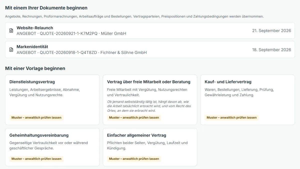Select the Dienstleistungsvertrag template card
The image size is (300, 169).
click(x=52, y=100)
